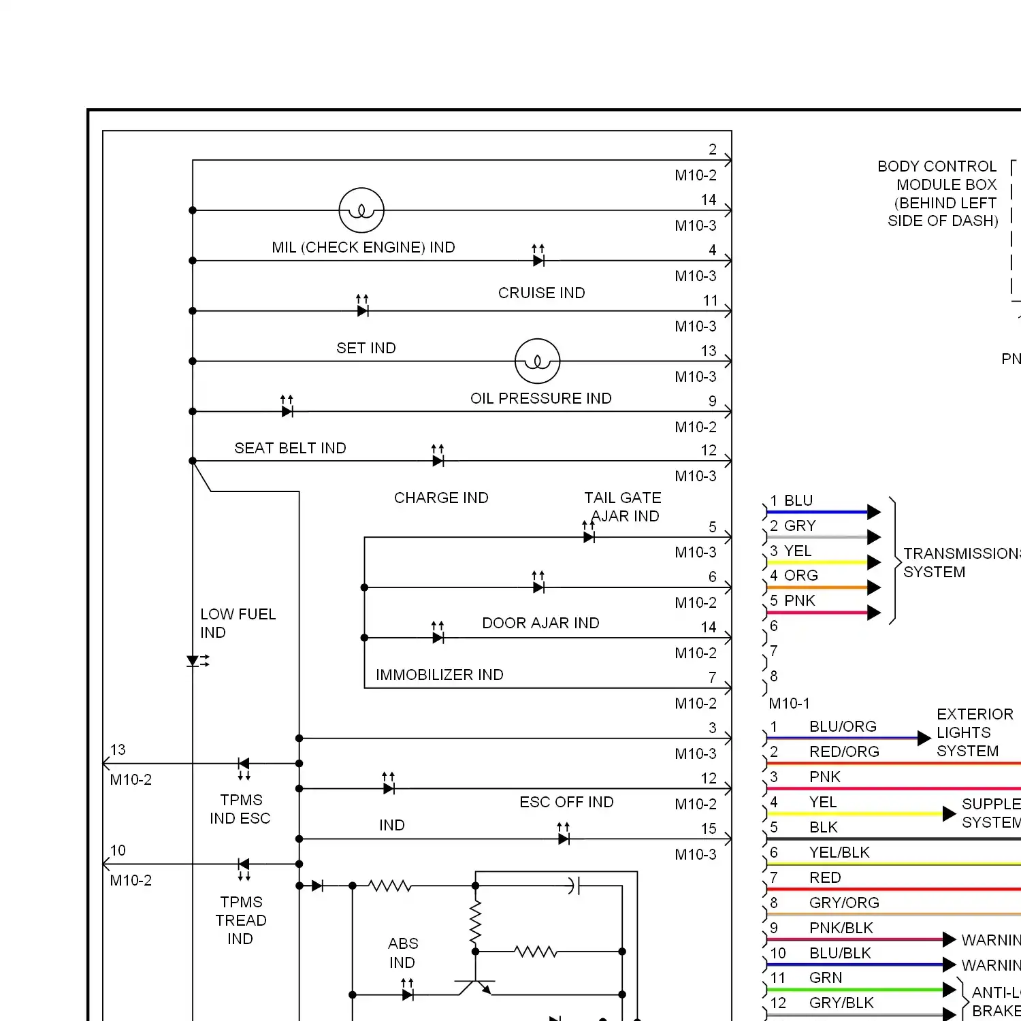
Task: Click the IMMOBILIZER IND label
Action: tap(440, 675)
